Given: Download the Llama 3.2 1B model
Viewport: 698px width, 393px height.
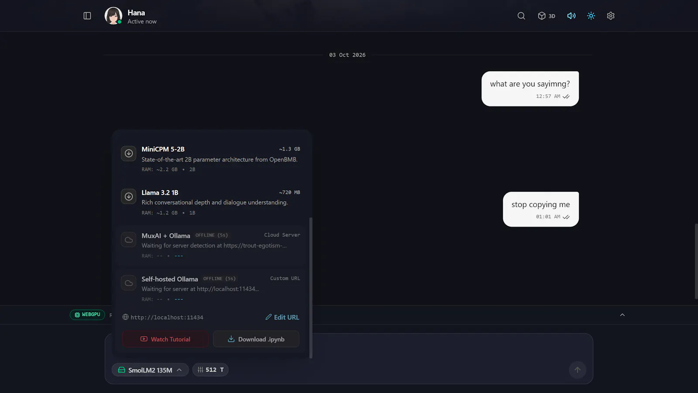Looking at the screenshot, I should pos(129,196).
